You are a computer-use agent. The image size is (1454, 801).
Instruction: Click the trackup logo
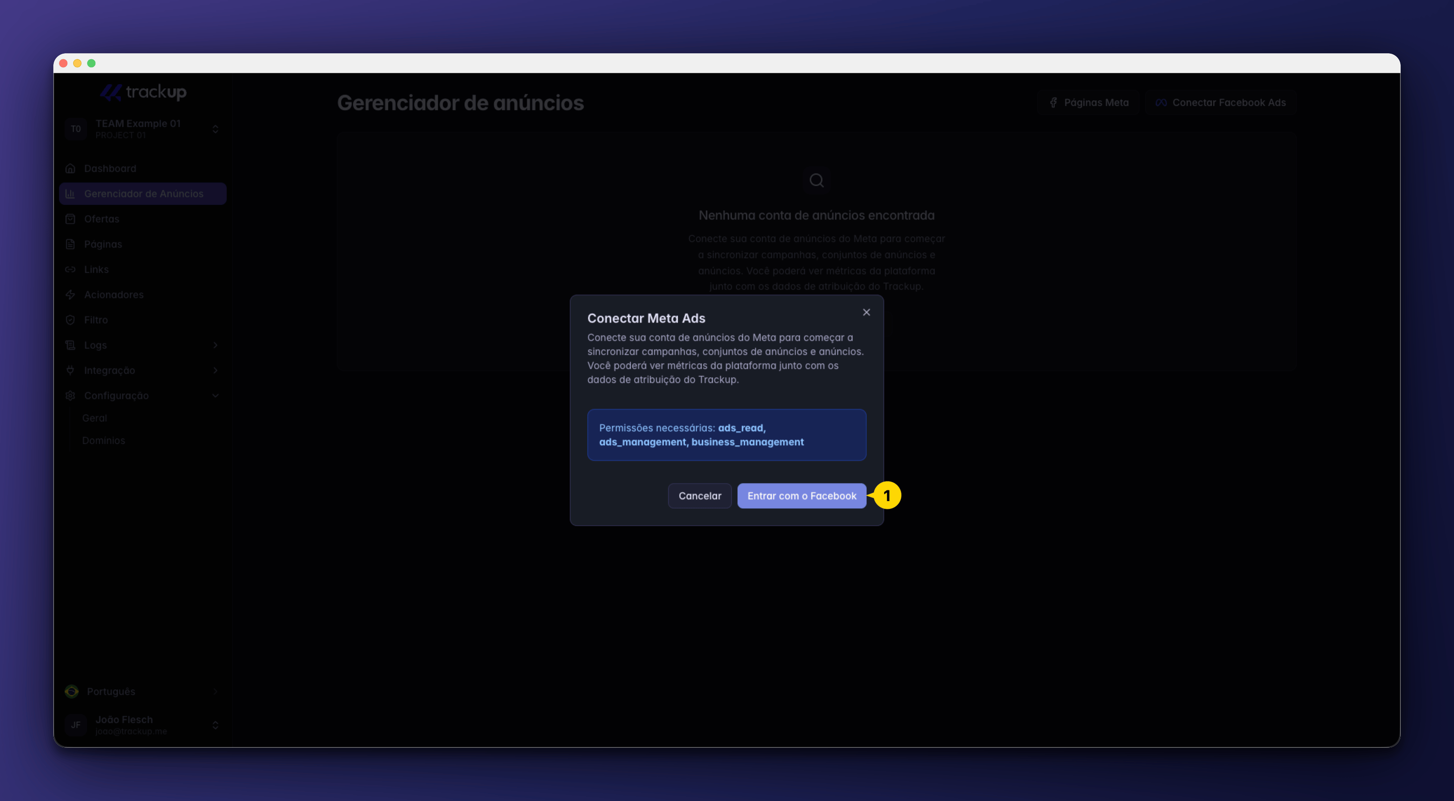coord(143,92)
